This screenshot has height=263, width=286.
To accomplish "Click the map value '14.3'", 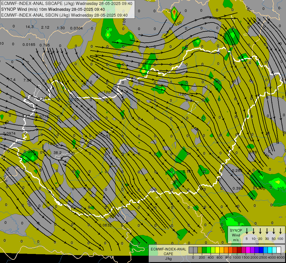I will click(30, 27).
